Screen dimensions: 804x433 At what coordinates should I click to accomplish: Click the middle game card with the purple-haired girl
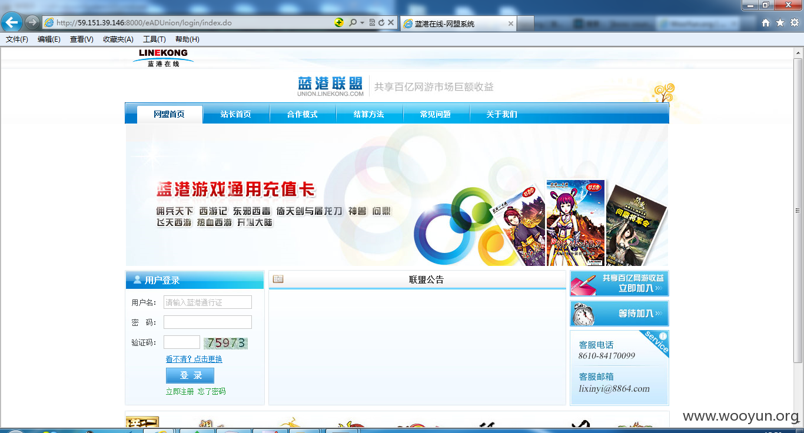point(576,223)
